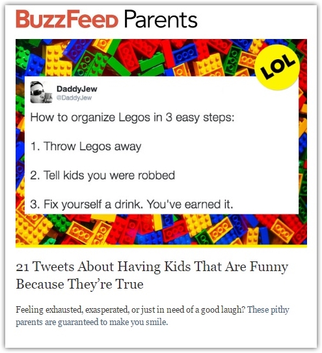The height and width of the screenshot is (353, 322).
Task: Click the 'Feeling exhausted, exasperated' description text
Action: click(x=72, y=310)
